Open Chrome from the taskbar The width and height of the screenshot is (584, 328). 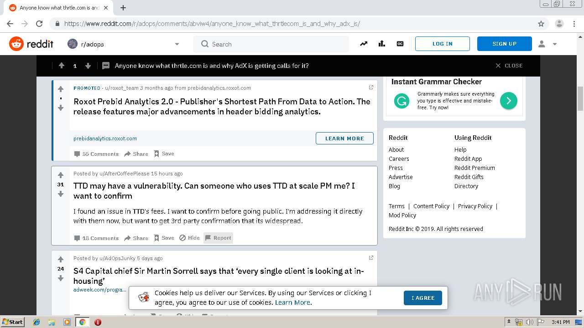point(82,322)
